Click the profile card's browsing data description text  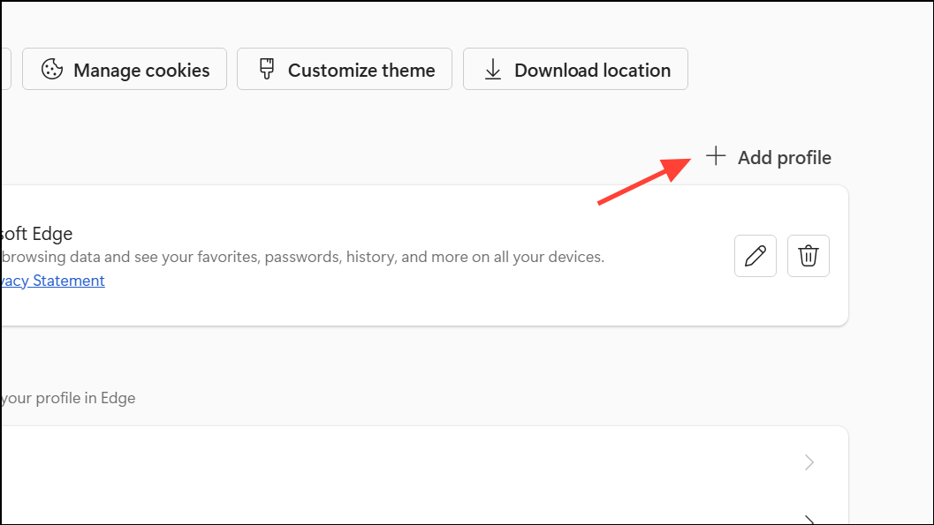pos(302,257)
